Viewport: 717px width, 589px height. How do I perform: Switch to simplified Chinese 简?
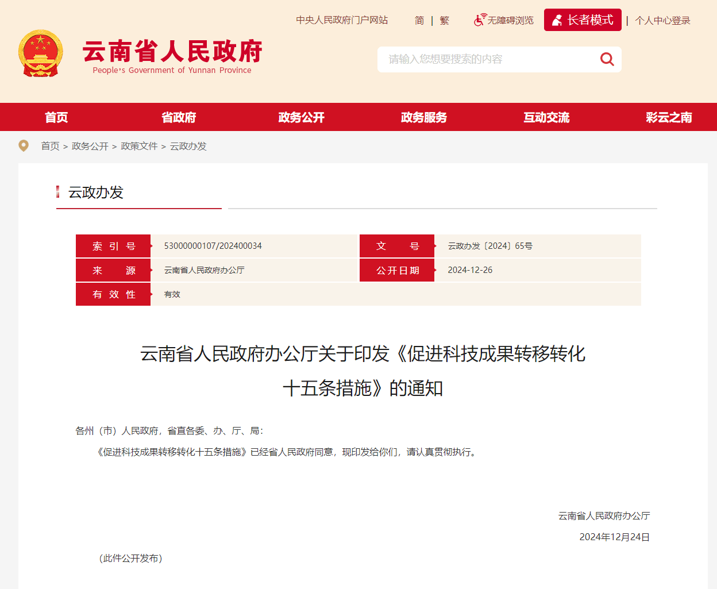[x=419, y=21]
